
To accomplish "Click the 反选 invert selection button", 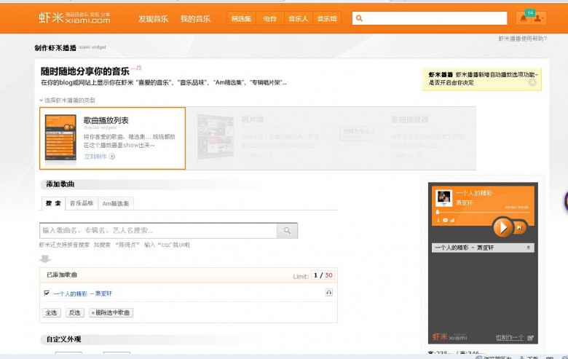I will 74,312.
